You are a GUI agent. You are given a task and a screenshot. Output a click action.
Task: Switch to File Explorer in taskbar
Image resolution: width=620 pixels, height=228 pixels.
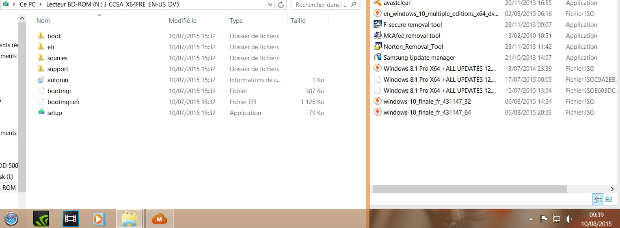[129, 219]
